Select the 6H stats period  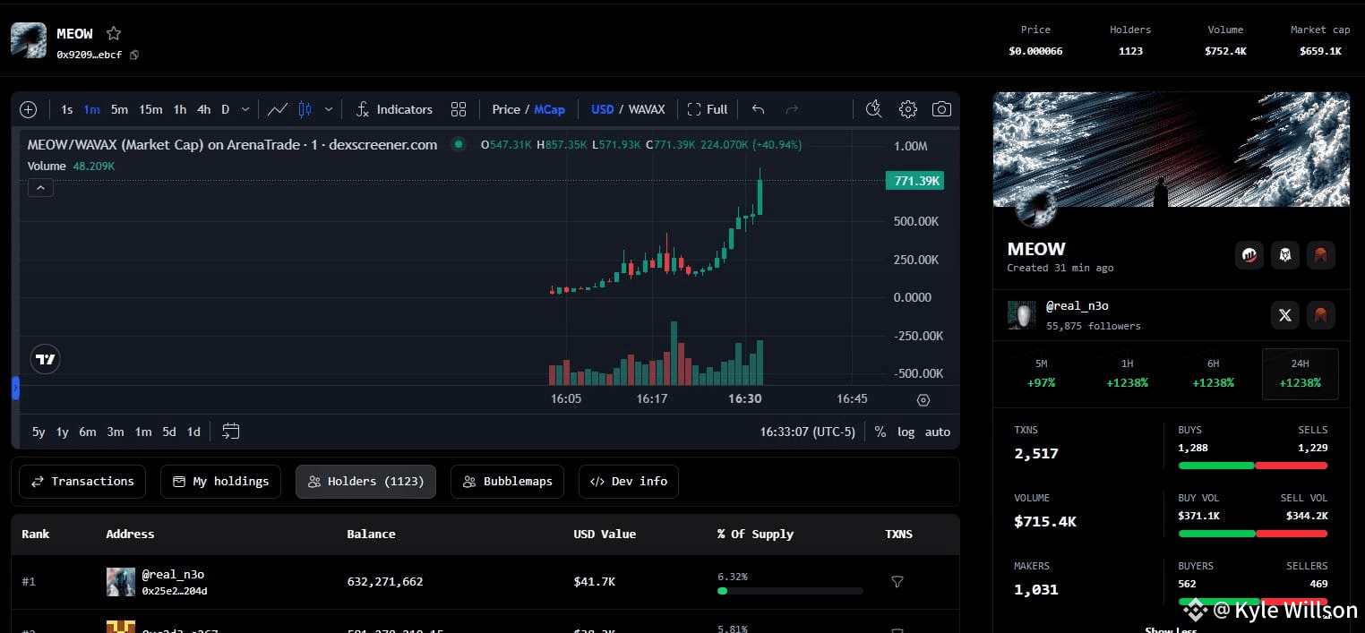(x=1213, y=373)
